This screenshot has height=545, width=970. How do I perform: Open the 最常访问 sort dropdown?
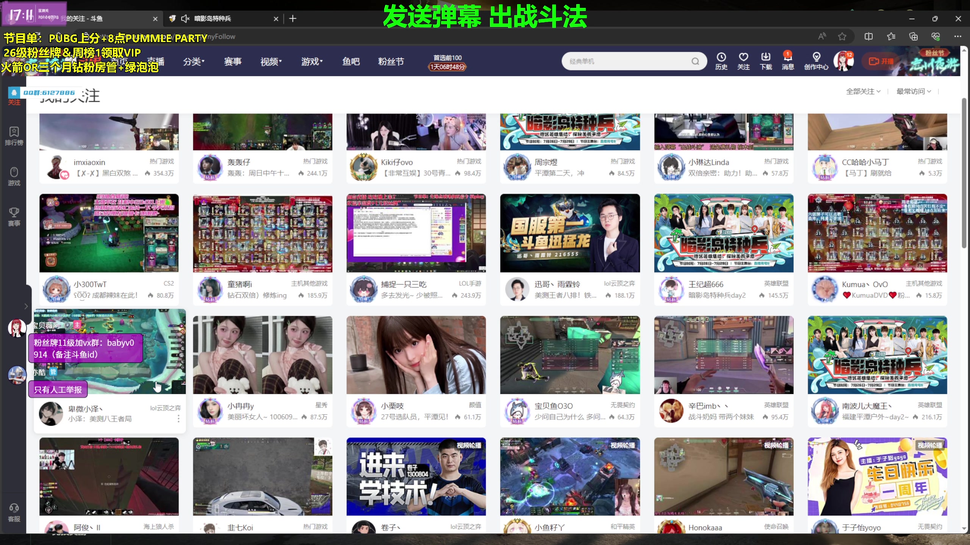coord(914,91)
